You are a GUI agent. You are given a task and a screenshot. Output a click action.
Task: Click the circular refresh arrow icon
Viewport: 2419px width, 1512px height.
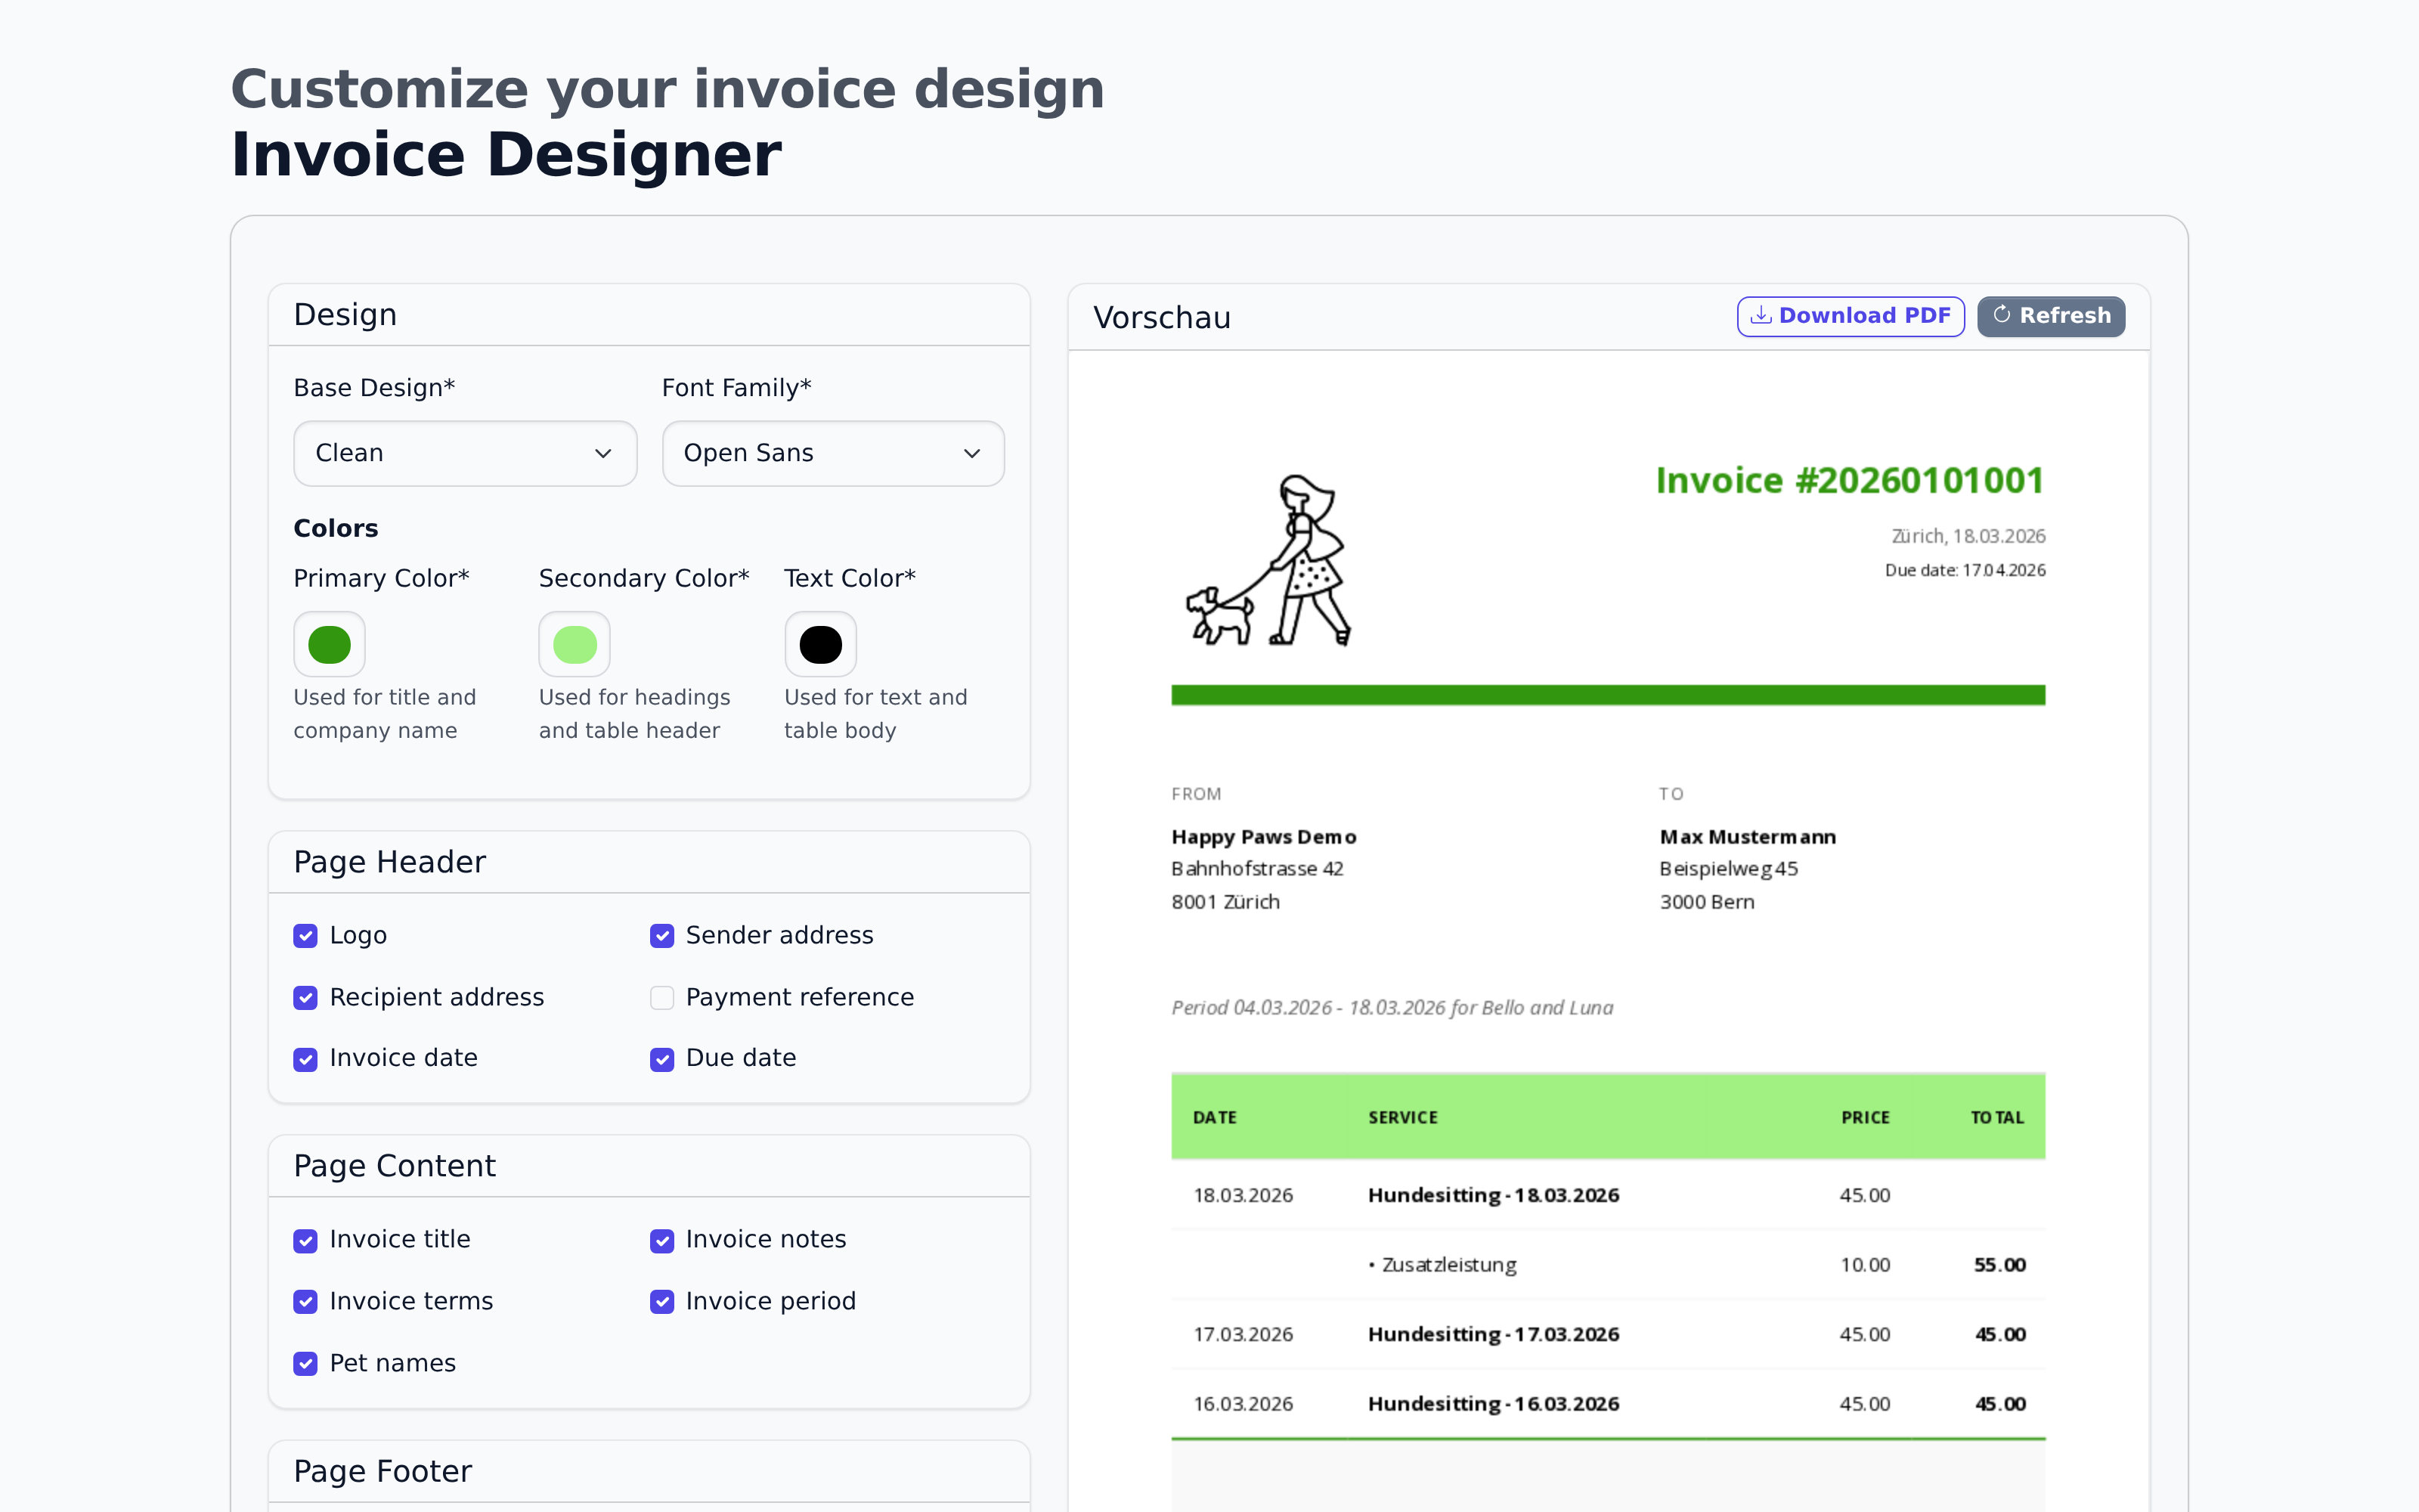pyautogui.click(x=2001, y=314)
